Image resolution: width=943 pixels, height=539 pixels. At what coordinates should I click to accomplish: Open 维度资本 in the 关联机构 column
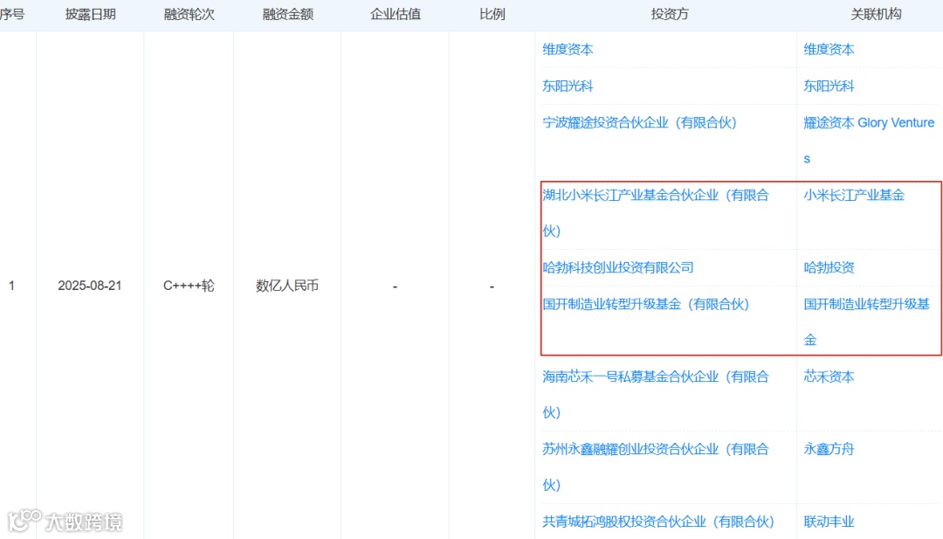click(829, 49)
